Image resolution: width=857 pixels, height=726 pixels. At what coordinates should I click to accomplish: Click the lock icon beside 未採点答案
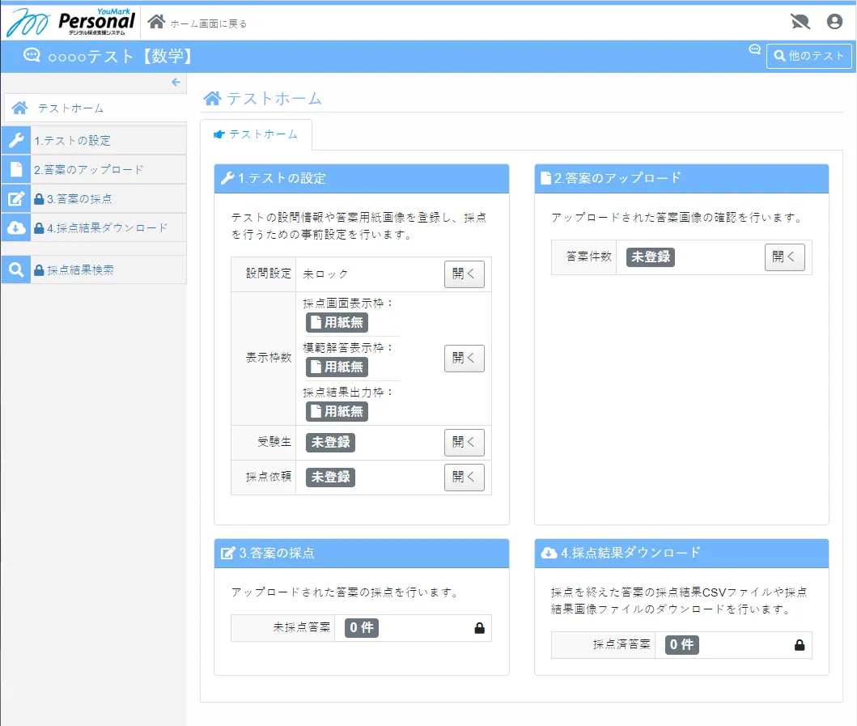pos(479,628)
